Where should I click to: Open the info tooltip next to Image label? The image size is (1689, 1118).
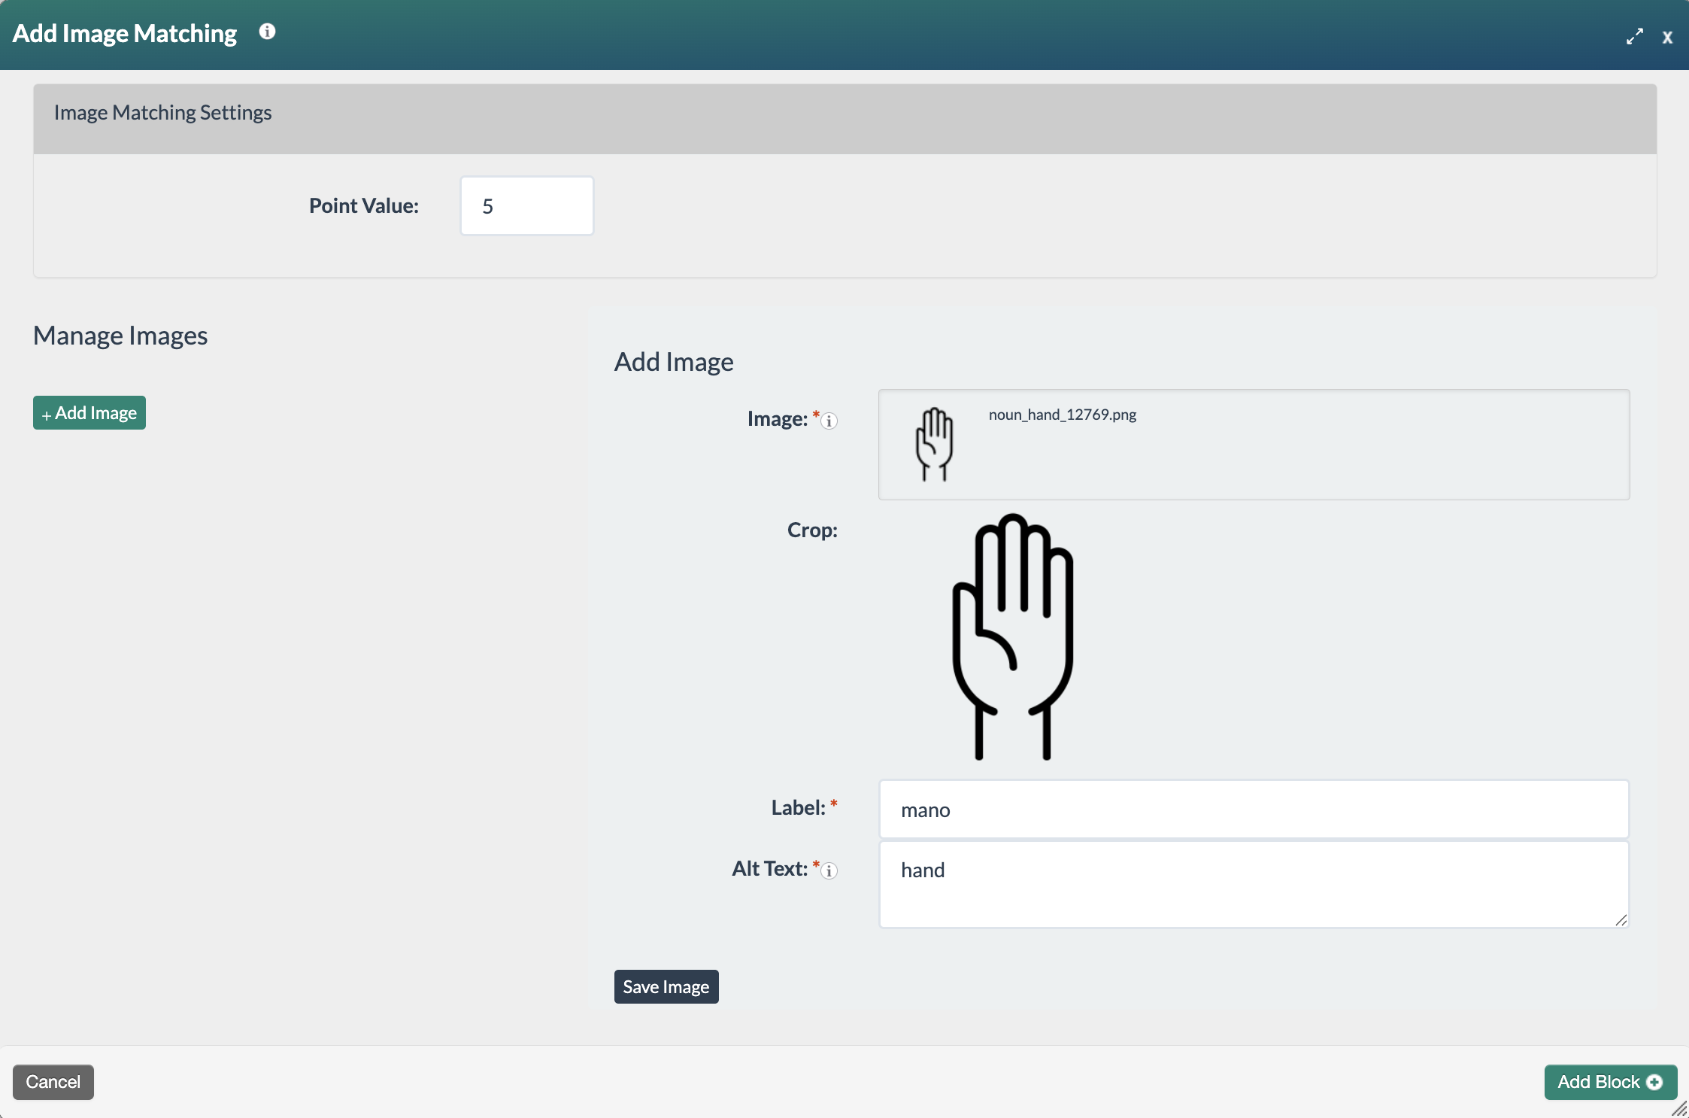pyautogui.click(x=829, y=421)
